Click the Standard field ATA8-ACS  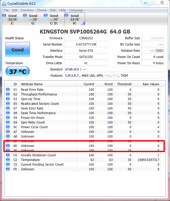click(114, 69)
